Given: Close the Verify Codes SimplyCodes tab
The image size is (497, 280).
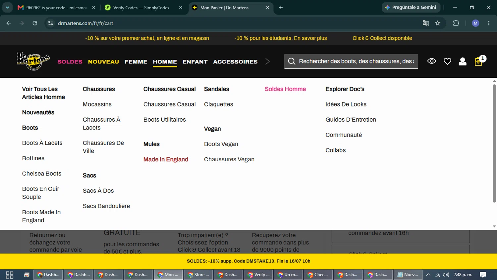Looking at the screenshot, I should click(x=181, y=8).
